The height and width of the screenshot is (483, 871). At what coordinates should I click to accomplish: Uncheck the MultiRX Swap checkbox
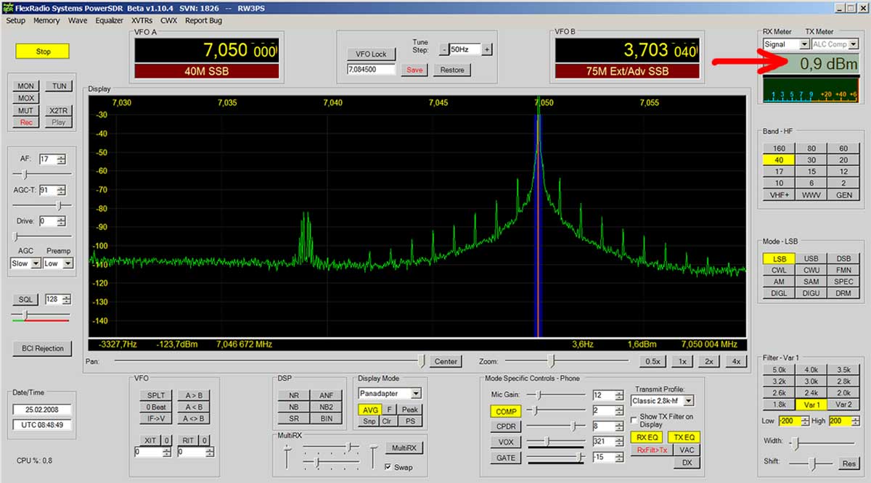click(388, 467)
